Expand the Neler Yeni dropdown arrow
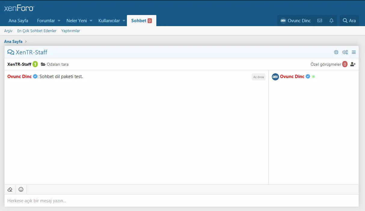 coord(91,21)
